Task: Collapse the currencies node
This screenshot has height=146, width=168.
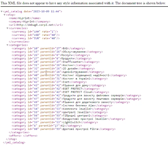Action: [x=7, y=28]
